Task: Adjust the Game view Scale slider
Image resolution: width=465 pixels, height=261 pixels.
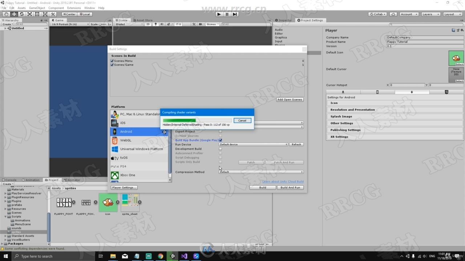Action: pos(103,24)
